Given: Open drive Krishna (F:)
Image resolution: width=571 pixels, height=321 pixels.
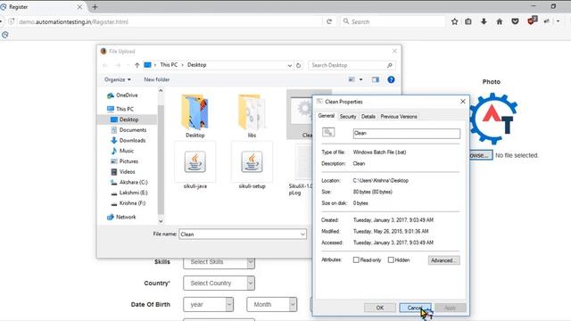Looking at the screenshot, I should [128, 203].
